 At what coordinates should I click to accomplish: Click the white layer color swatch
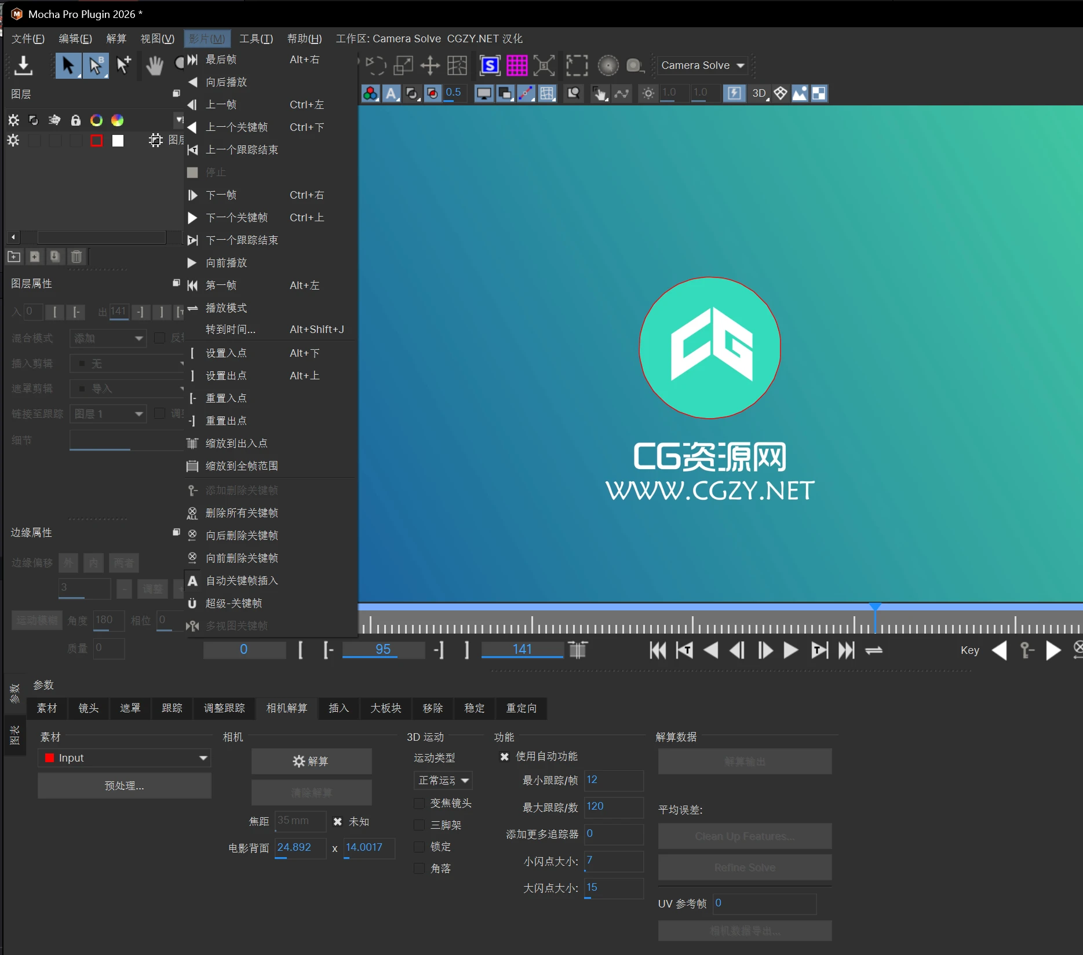[117, 140]
